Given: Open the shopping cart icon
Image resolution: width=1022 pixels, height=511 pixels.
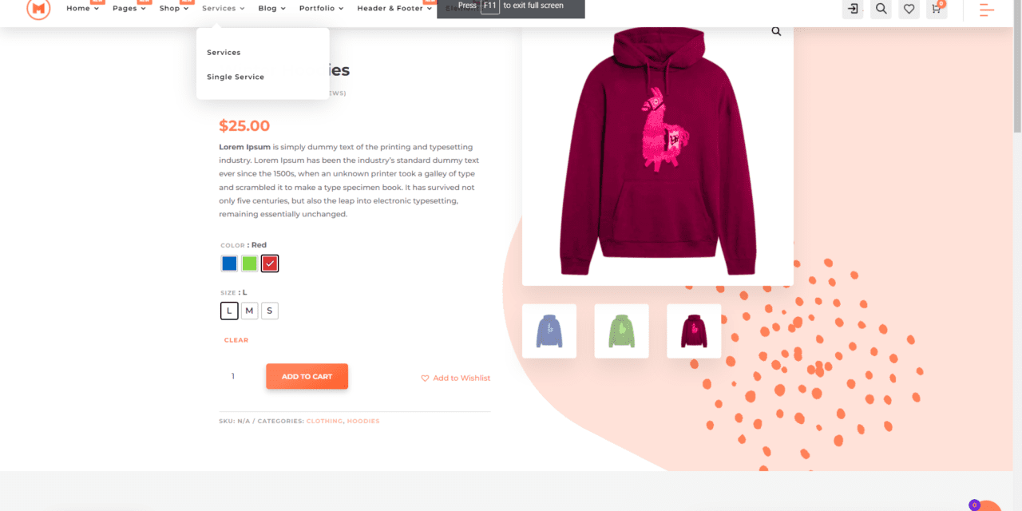Looking at the screenshot, I should (937, 9).
